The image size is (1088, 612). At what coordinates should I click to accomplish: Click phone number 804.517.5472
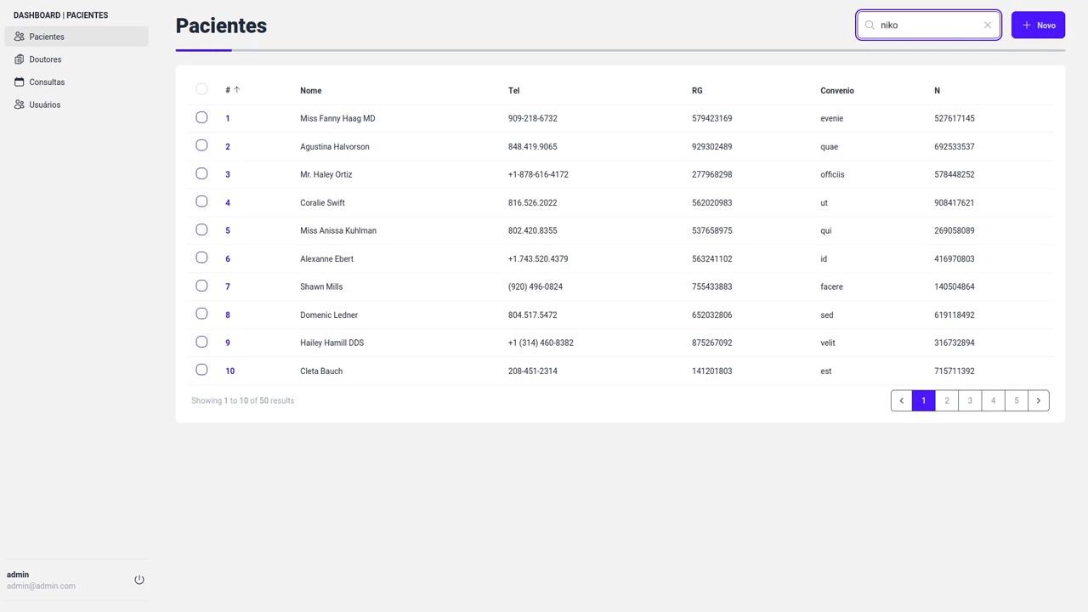click(x=533, y=315)
